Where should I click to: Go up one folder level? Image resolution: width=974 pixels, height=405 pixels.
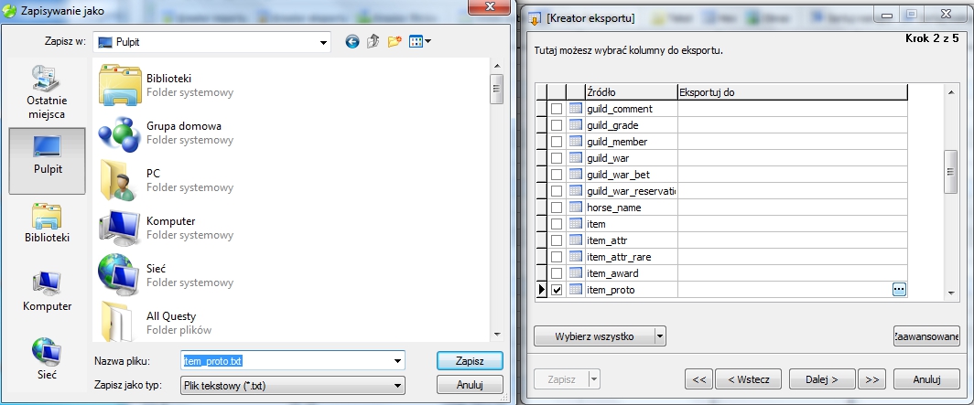pyautogui.click(x=373, y=42)
